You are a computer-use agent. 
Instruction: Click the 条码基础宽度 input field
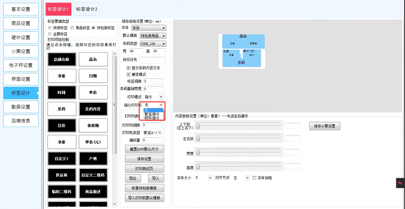coord(153,89)
